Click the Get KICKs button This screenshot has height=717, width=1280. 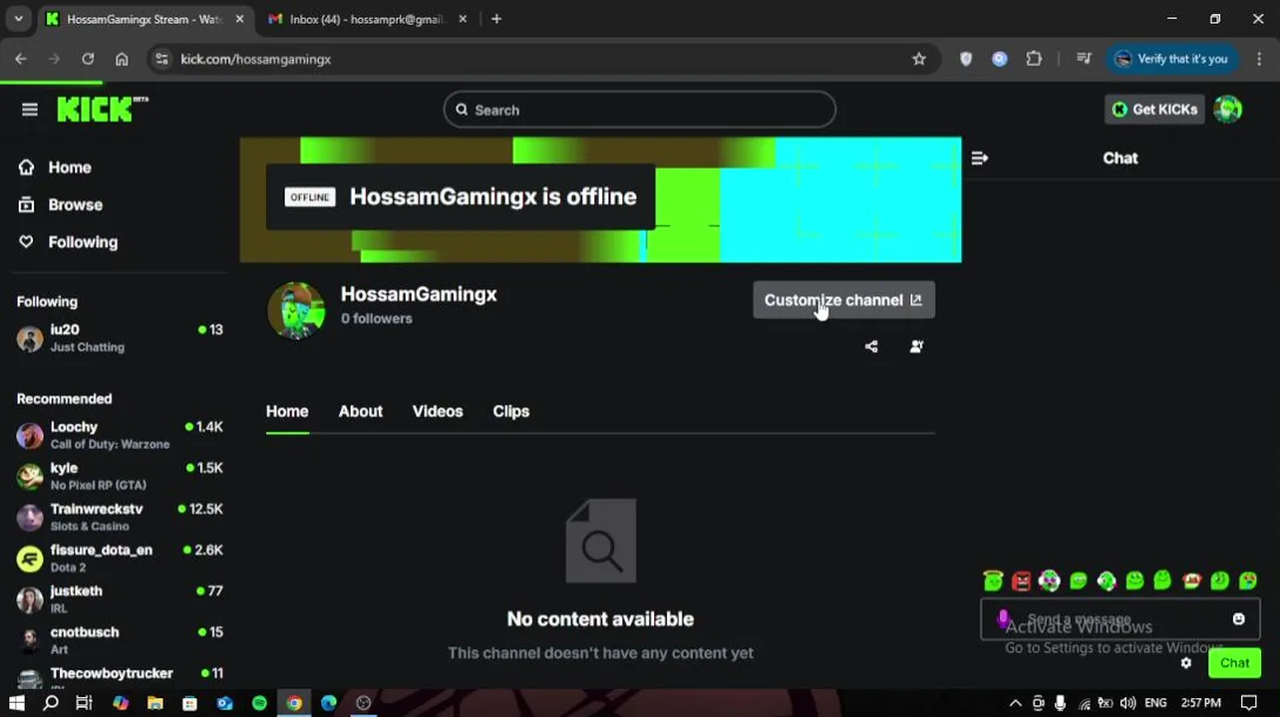[1154, 110]
